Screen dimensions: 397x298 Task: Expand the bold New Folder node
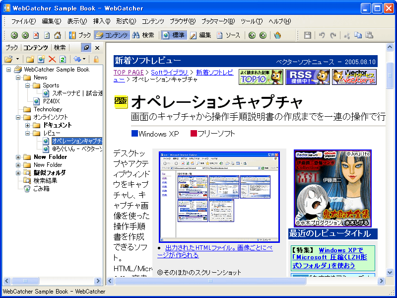point(18,157)
